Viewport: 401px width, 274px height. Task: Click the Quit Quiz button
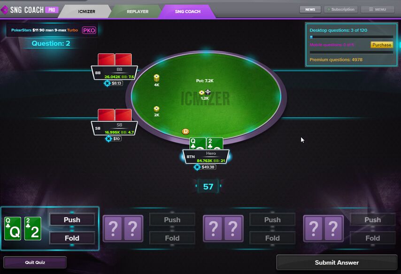35,262
